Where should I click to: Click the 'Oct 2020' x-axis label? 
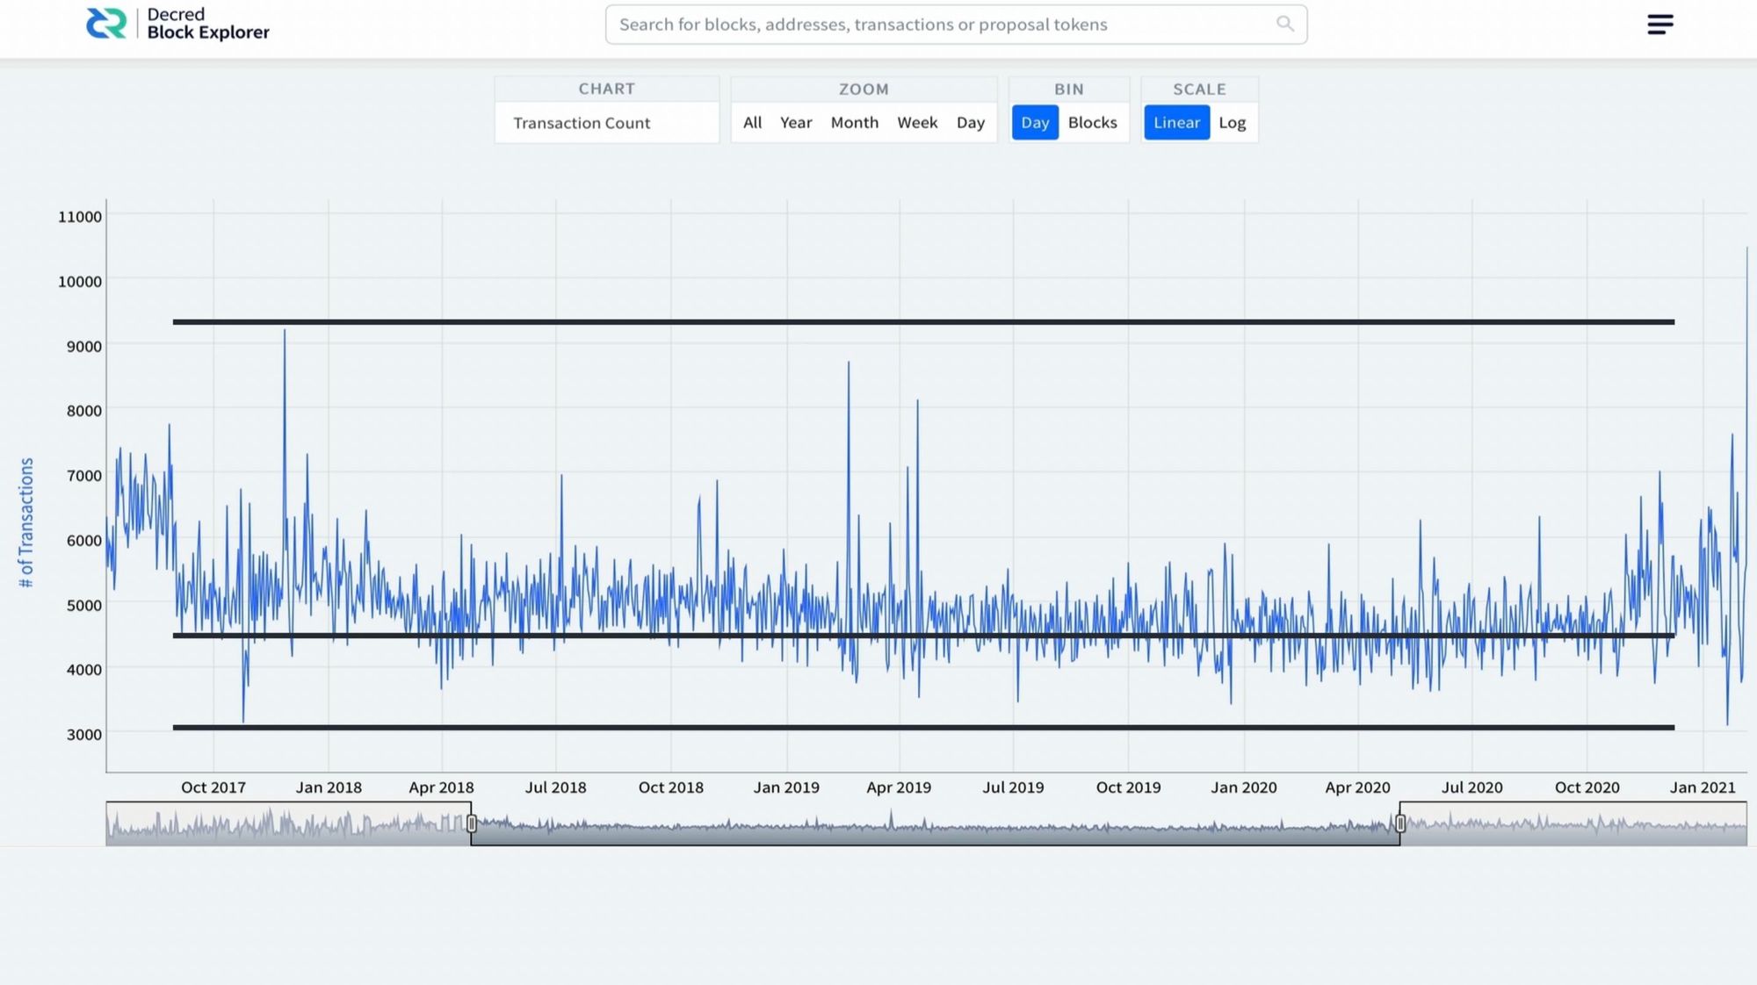tap(1587, 787)
